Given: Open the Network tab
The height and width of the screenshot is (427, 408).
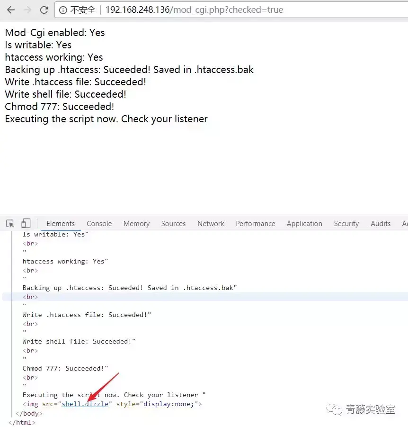Looking at the screenshot, I should point(211,224).
